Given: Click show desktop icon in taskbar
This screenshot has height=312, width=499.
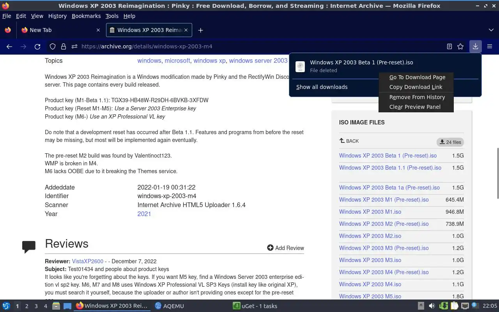Looking at the screenshot, I should tap(67, 306).
